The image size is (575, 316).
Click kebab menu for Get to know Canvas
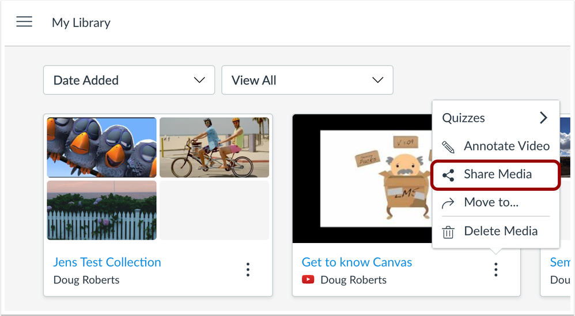click(495, 269)
